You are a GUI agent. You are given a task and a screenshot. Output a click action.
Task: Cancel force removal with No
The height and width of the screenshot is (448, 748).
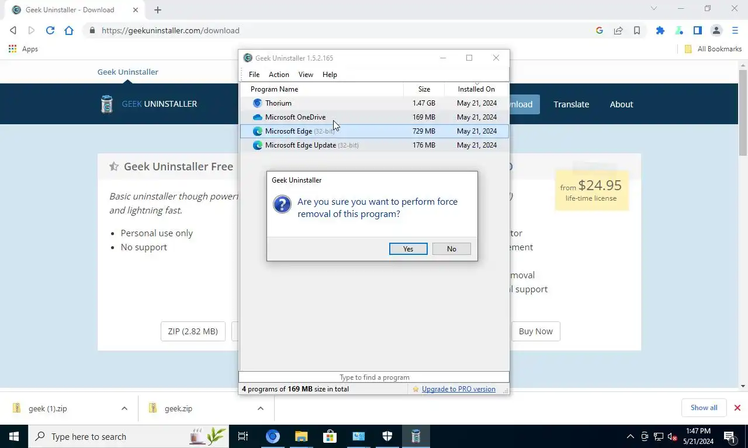pos(452,249)
